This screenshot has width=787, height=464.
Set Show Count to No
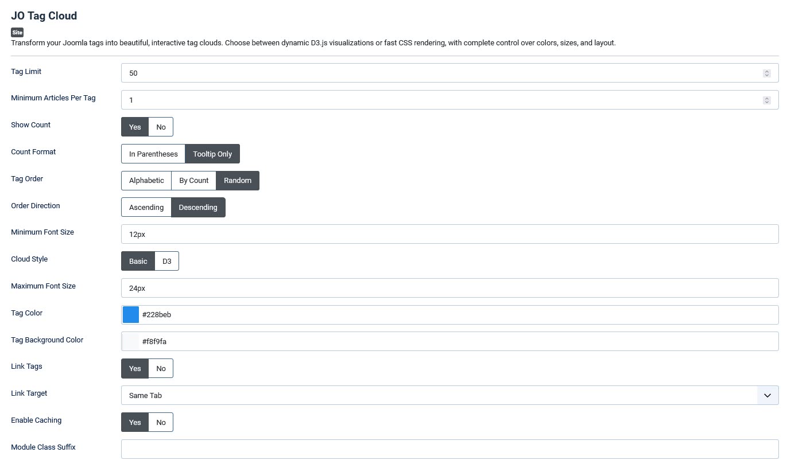pos(161,127)
